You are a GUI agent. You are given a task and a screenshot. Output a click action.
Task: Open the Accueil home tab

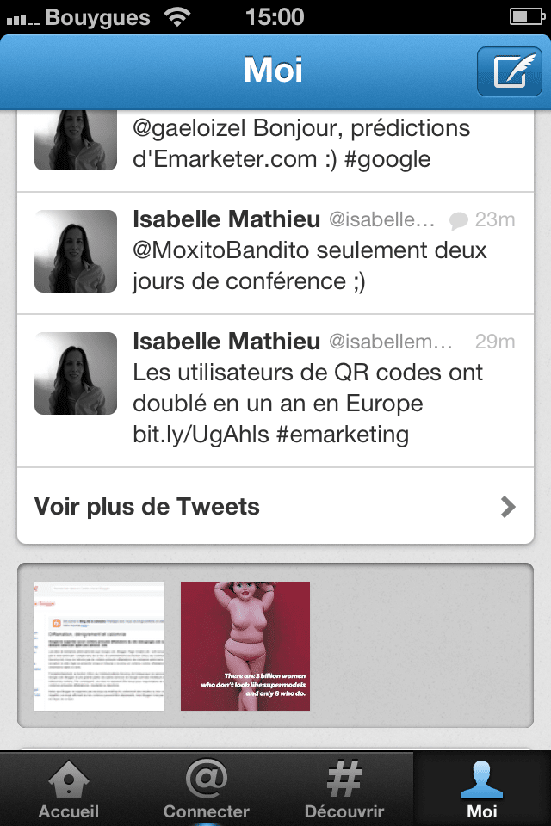(x=69, y=789)
